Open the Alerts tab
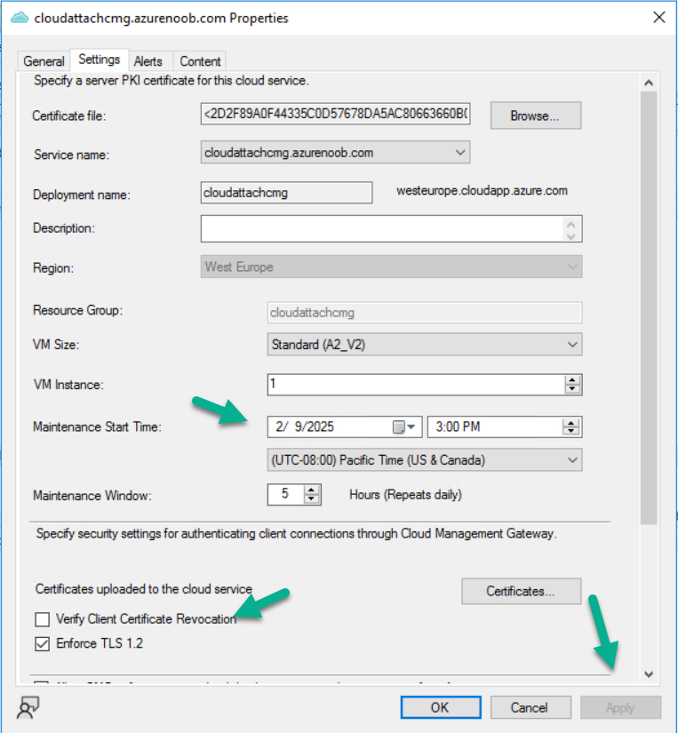This screenshot has height=733, width=678. tap(148, 61)
